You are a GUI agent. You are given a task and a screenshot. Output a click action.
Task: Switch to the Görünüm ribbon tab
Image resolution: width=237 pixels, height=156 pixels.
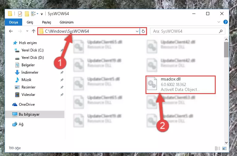pos(67,22)
